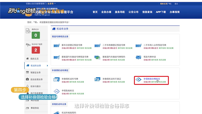Open 公告公布 navigation menu
The height and width of the screenshot is (114, 202).
133,12
